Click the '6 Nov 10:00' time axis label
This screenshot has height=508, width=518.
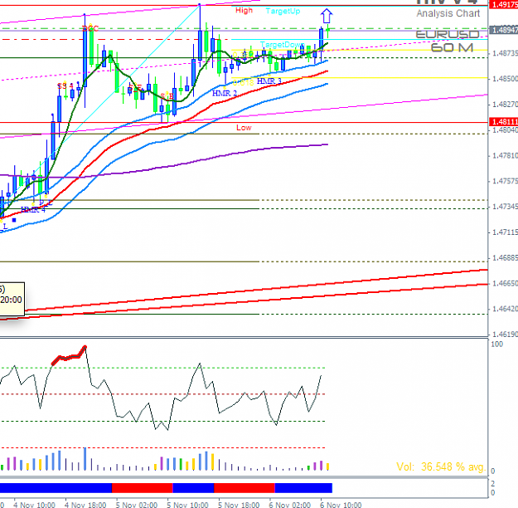341,505
